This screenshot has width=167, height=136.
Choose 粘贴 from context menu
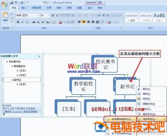pyautogui.click(x=151, y=99)
